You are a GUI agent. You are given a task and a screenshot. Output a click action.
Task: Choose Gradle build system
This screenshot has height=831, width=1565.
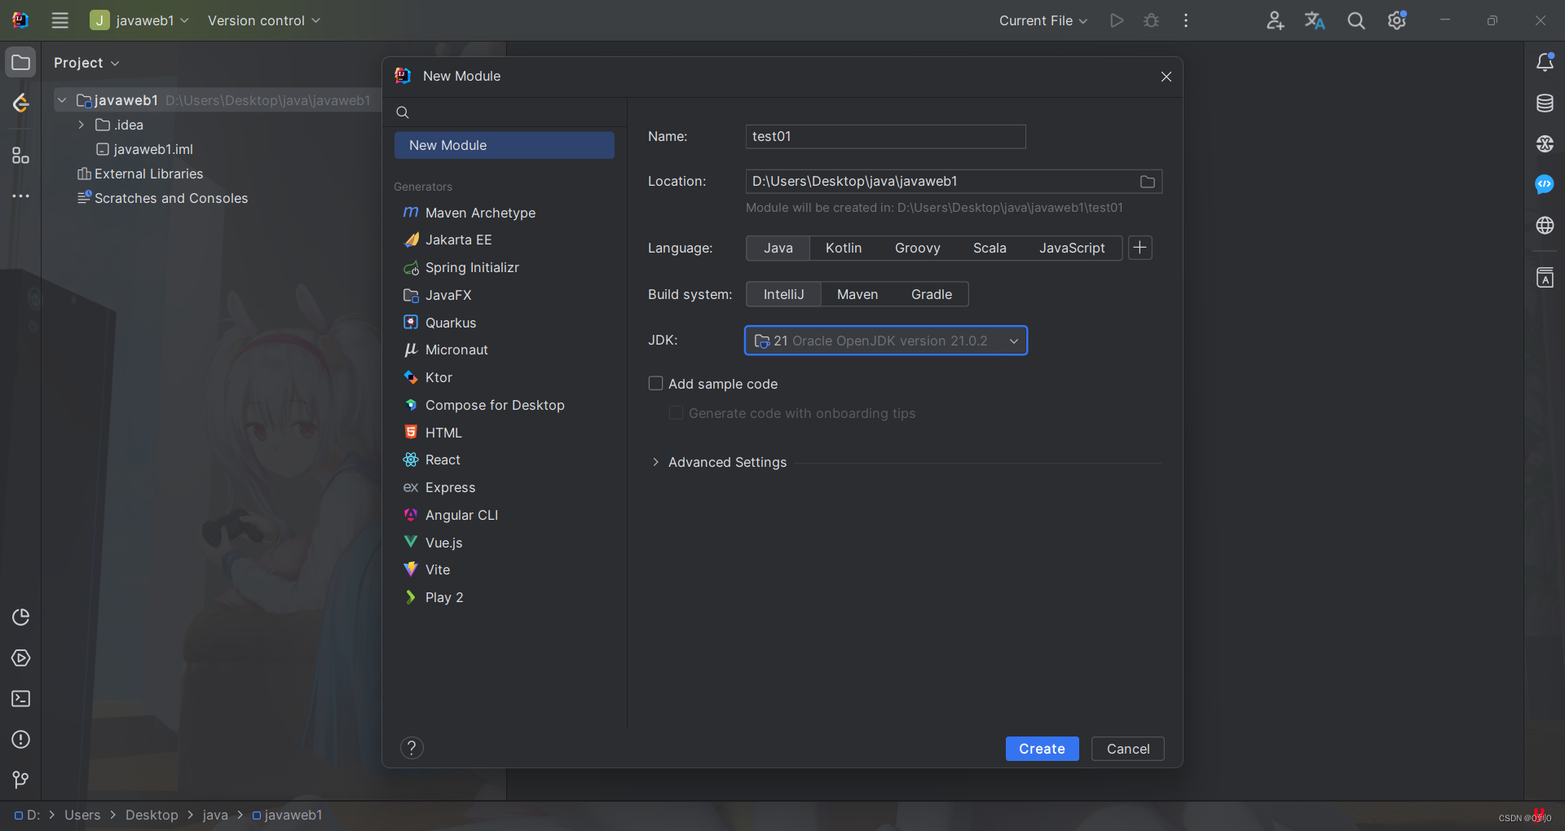(932, 294)
